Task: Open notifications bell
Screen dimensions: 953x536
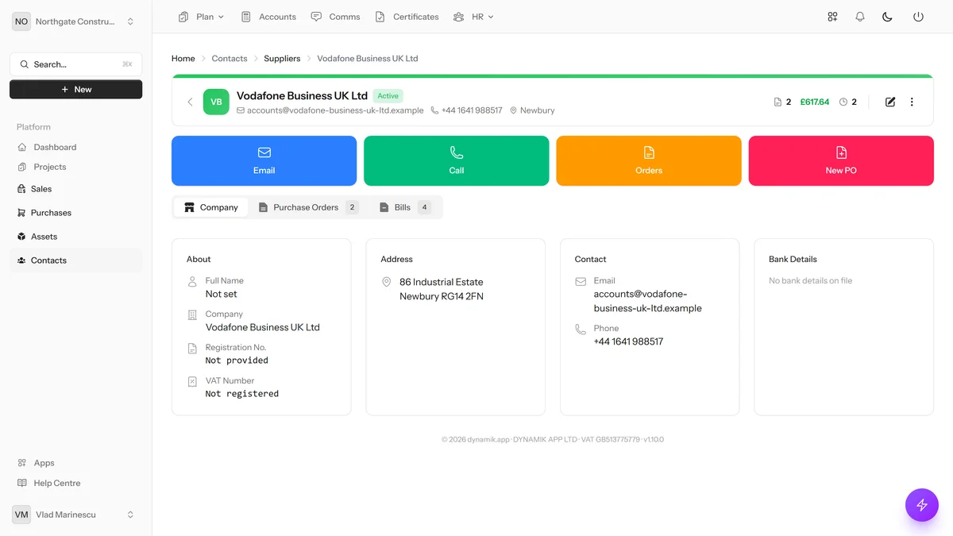Action: 860,17
